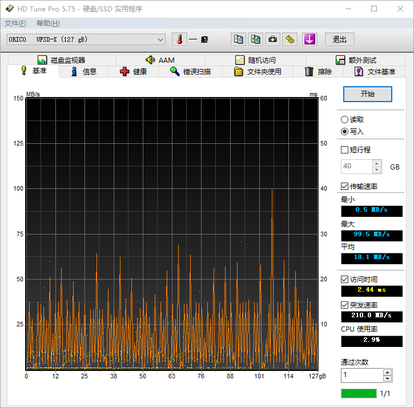Click the 开始 button
Viewport: 414px width, 408px height.
pos(368,94)
